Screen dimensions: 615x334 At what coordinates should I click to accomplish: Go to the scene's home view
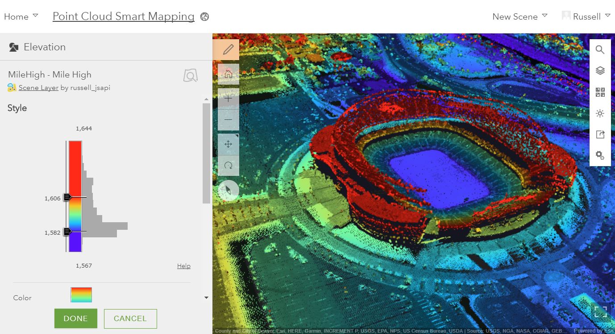[x=228, y=74]
